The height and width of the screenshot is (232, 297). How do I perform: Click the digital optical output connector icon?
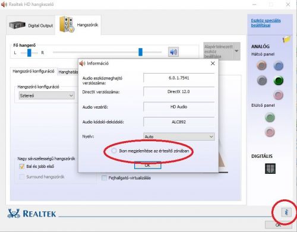tap(270, 169)
